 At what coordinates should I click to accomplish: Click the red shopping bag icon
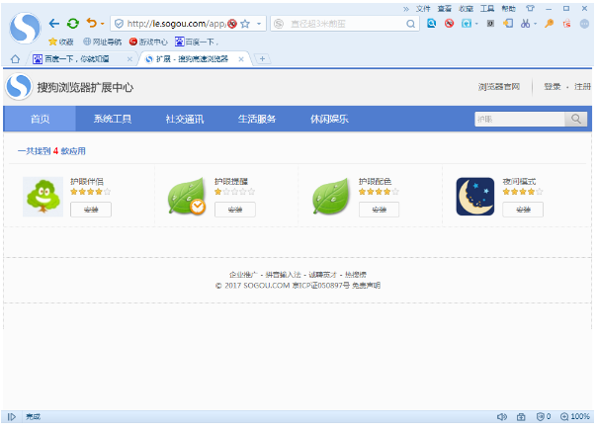[567, 24]
